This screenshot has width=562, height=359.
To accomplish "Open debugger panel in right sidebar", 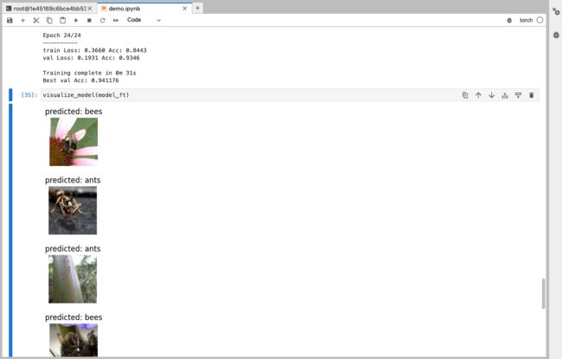I will [x=556, y=35].
